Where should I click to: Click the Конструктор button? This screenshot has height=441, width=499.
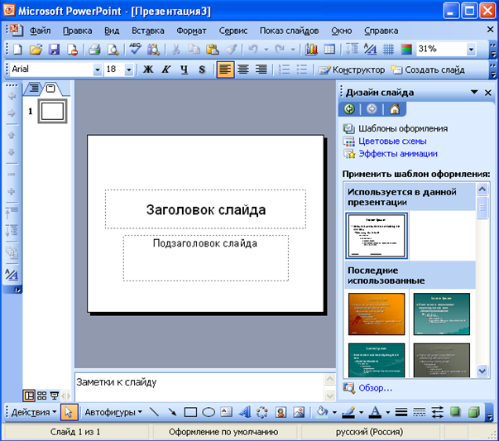(352, 70)
